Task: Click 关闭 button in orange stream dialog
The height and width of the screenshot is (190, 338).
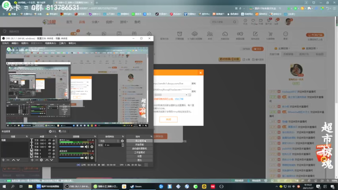Action: click(168, 119)
